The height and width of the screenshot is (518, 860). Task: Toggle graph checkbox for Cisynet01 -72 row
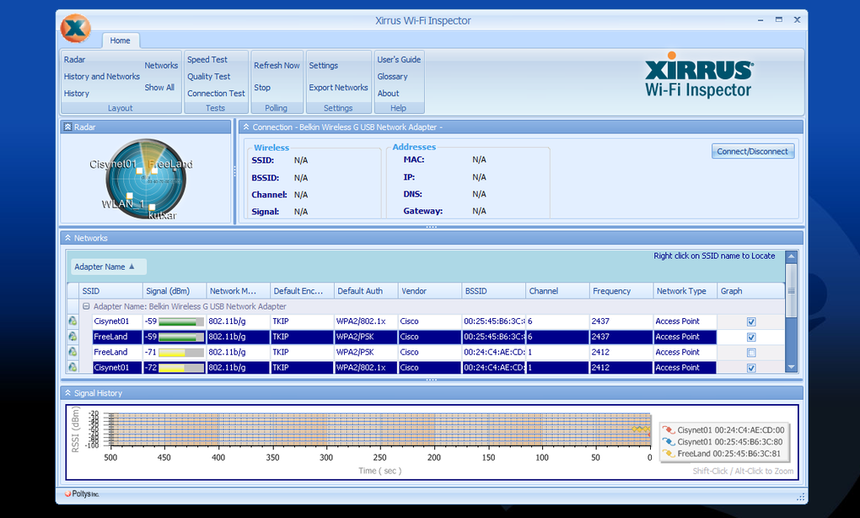(x=751, y=368)
